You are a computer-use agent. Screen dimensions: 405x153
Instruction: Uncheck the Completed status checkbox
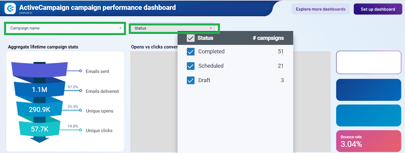(190, 52)
